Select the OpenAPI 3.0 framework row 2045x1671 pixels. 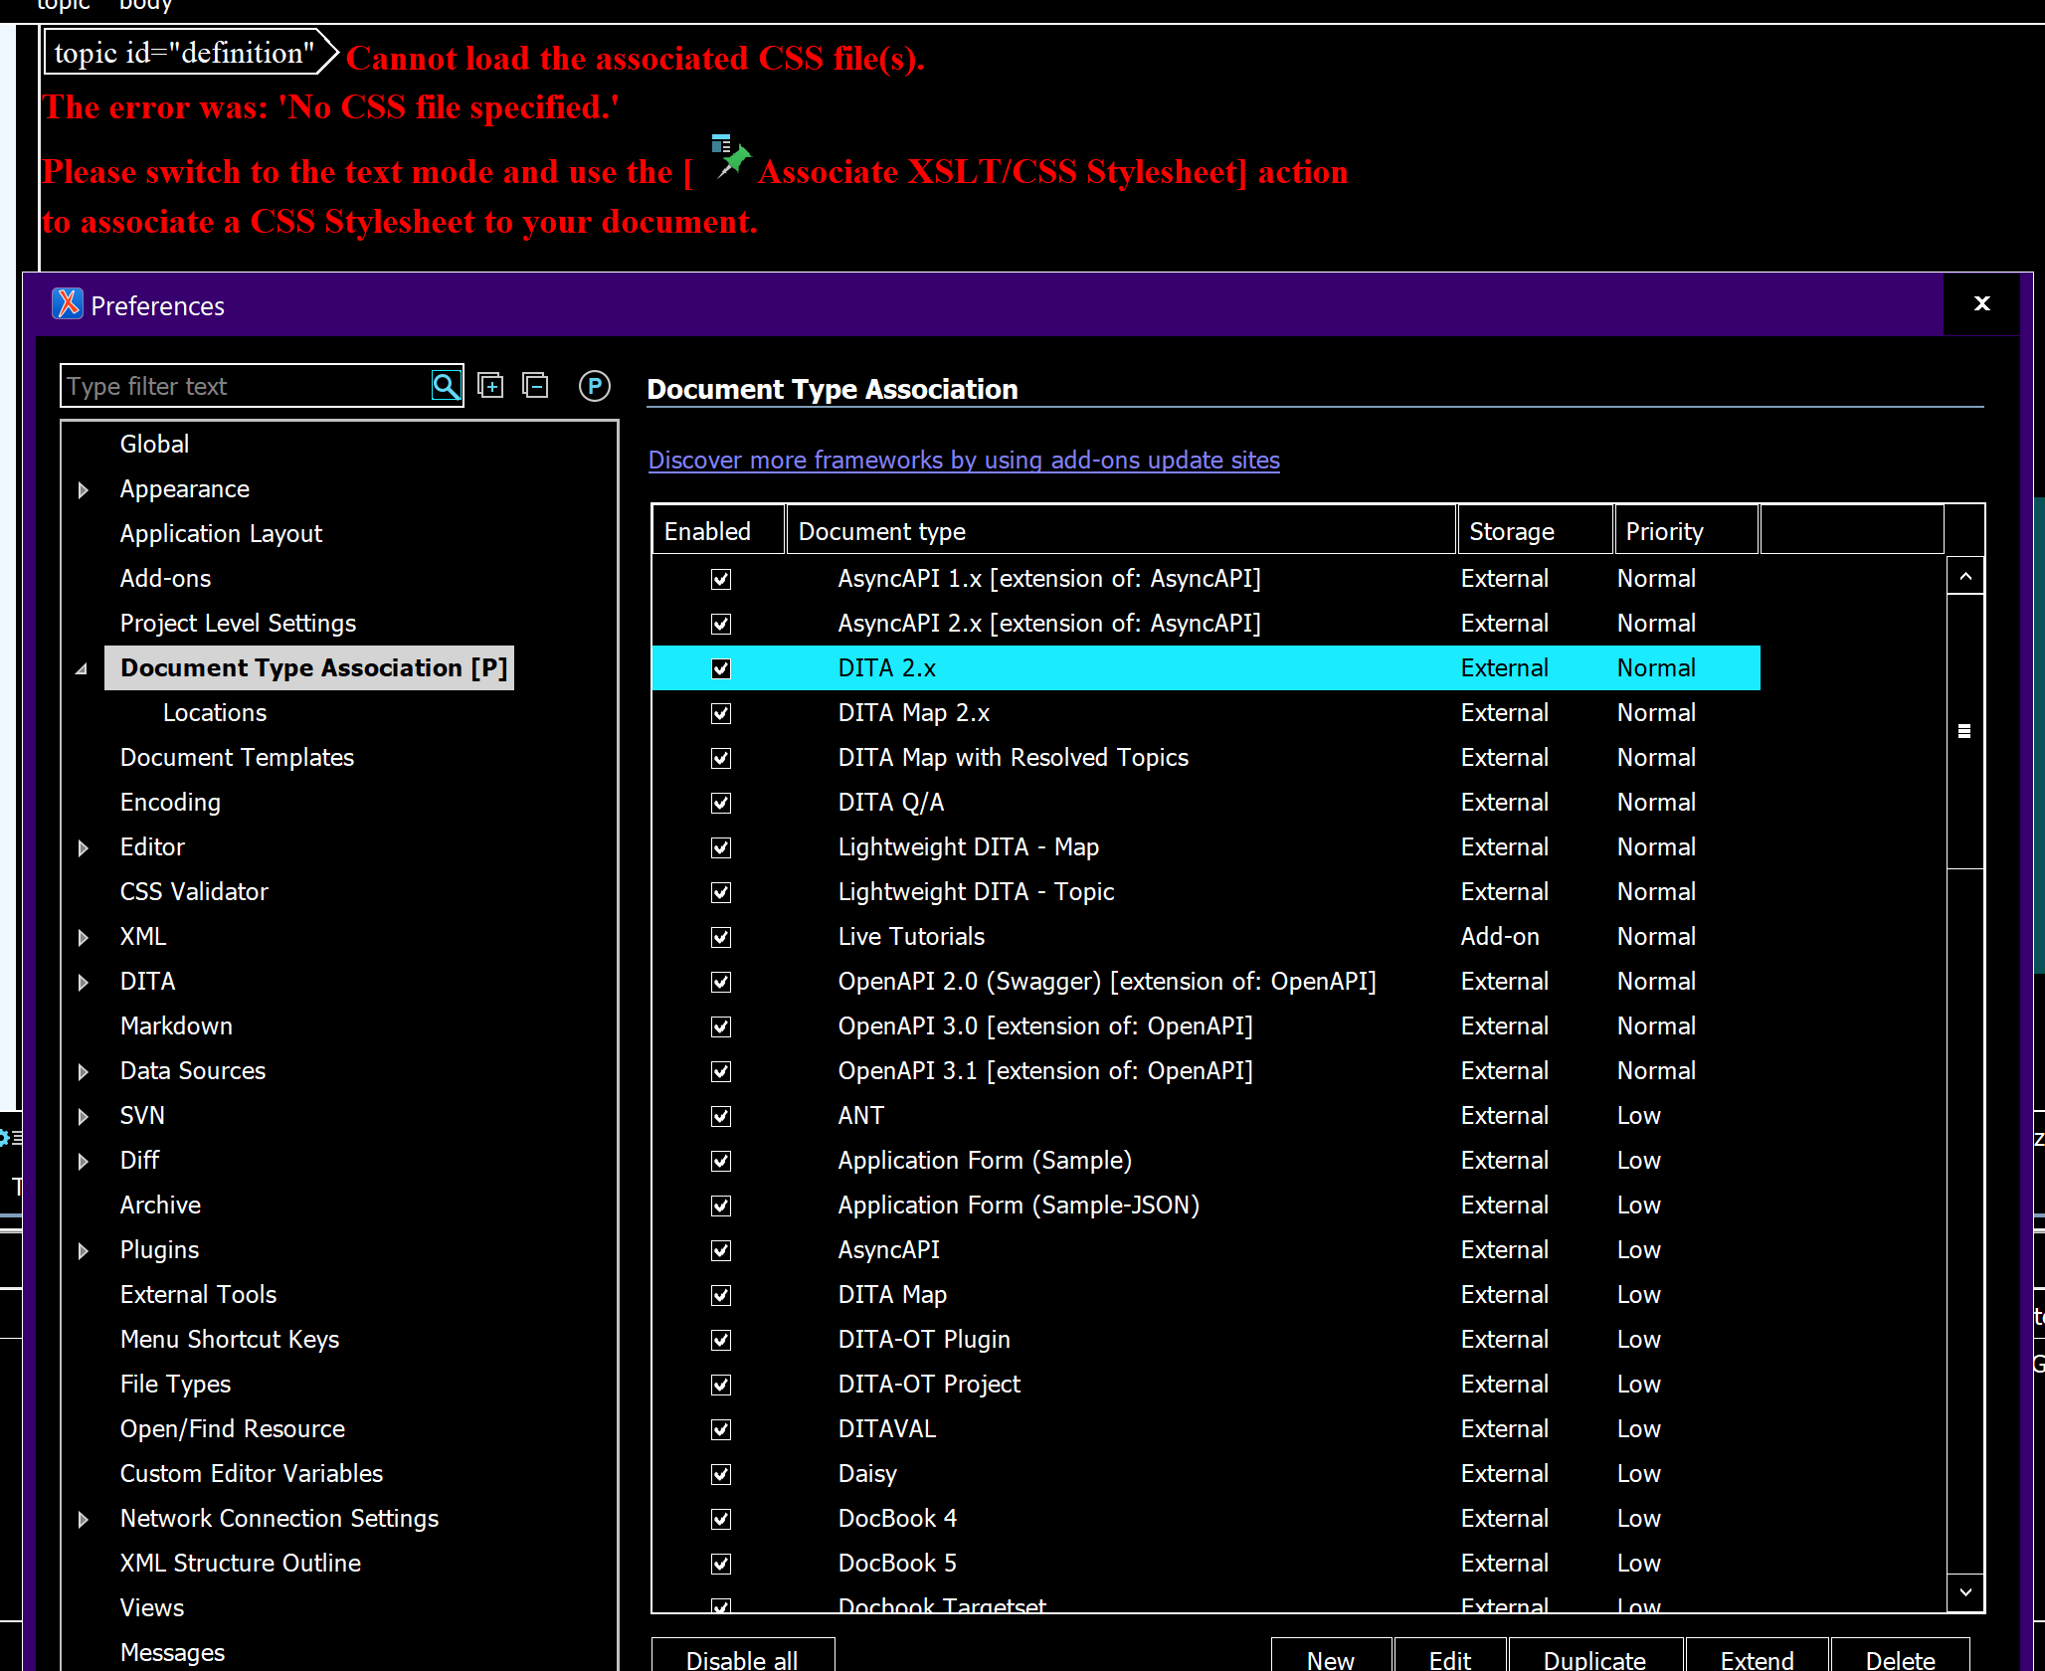click(x=1206, y=1026)
